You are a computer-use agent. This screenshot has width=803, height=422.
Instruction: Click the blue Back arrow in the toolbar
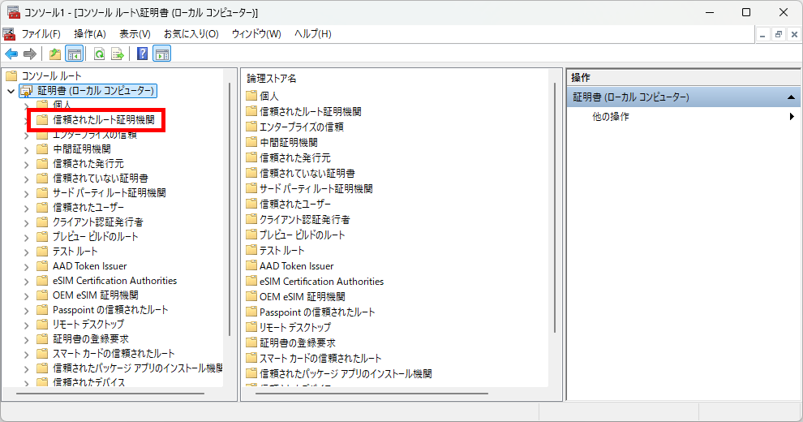click(x=11, y=54)
